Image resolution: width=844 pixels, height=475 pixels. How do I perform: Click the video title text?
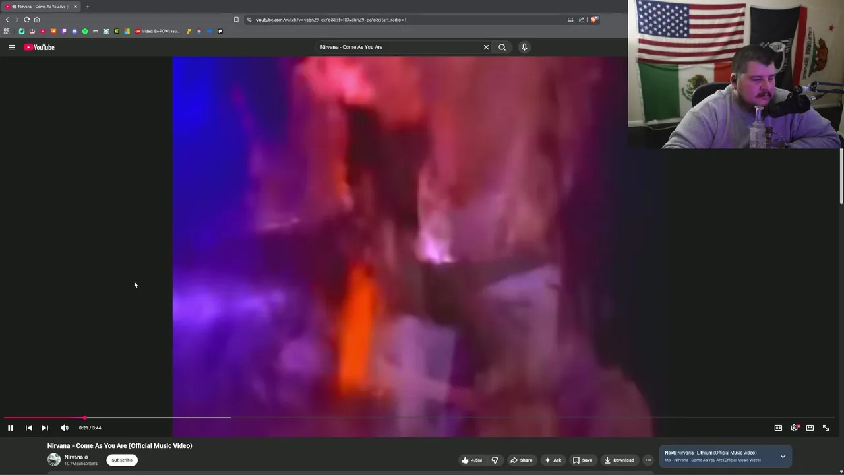tap(119, 445)
